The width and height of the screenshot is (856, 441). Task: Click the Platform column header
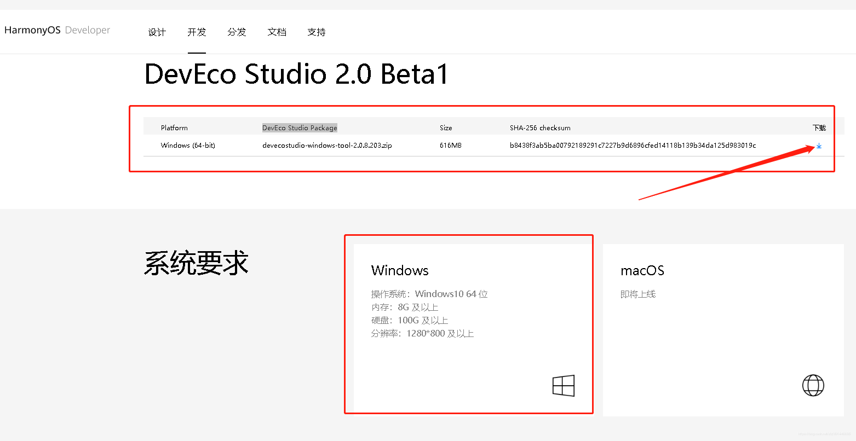(174, 128)
